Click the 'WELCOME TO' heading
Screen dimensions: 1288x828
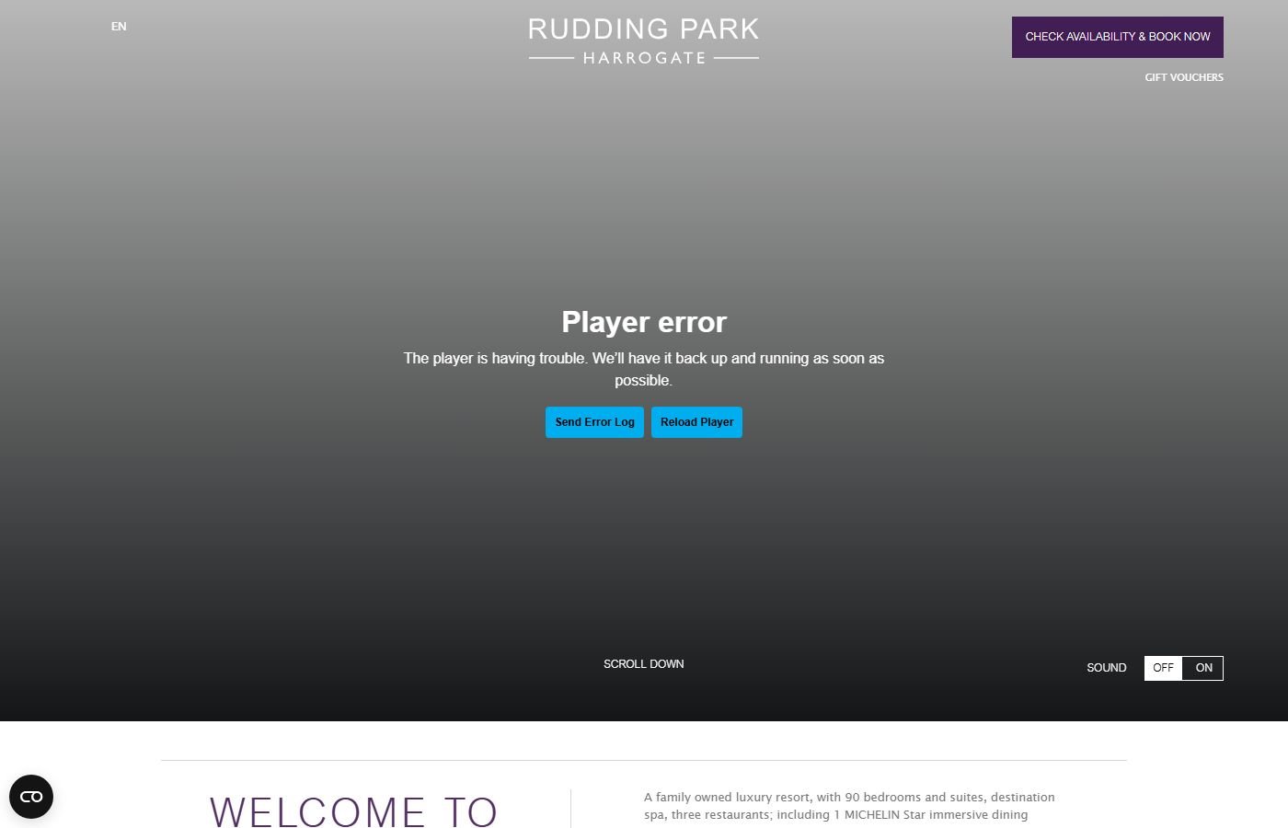coord(353,811)
